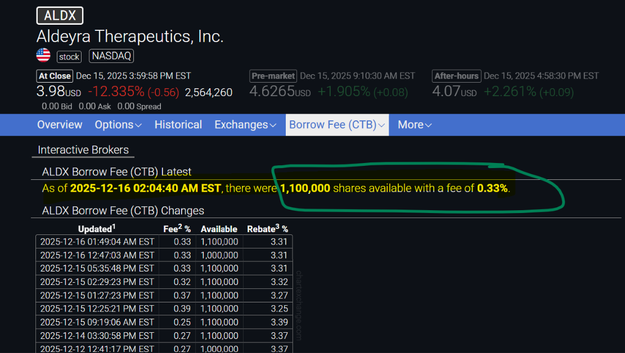Screen dimensions: 625x353
Task: Select the 2025-12-15 05:35:48 PM row timestamp
Action: point(97,269)
